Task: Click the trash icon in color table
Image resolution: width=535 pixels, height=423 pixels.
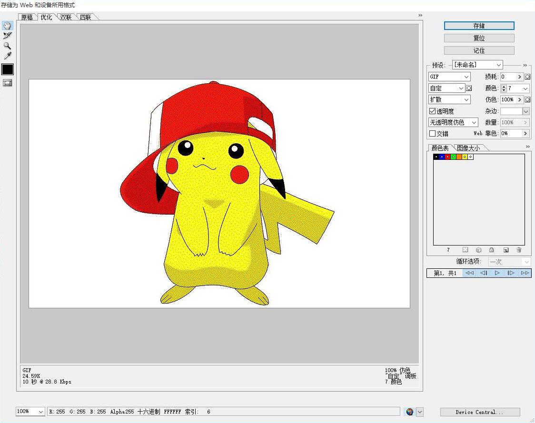Action: click(x=519, y=250)
